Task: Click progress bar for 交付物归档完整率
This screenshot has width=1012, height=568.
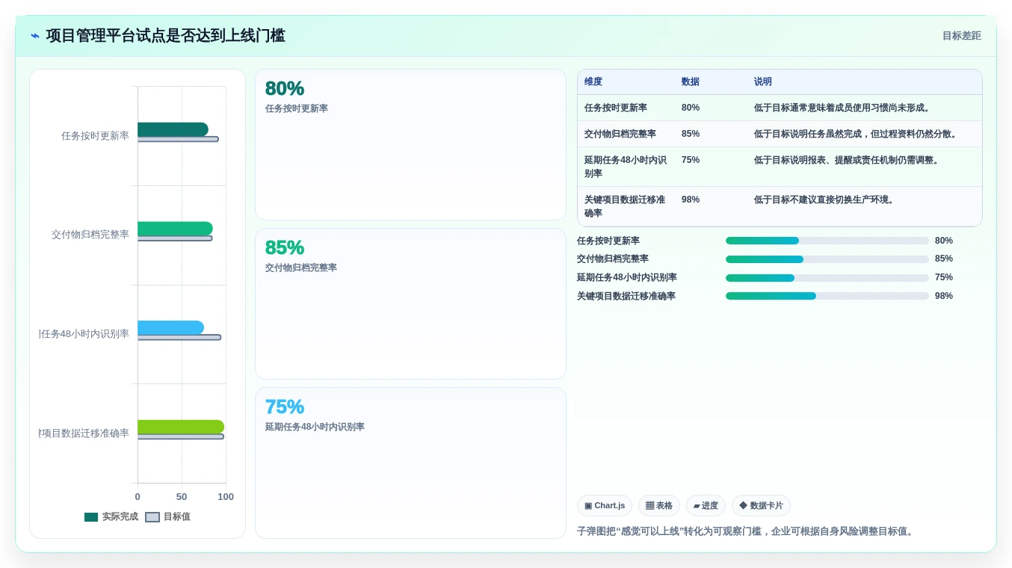Action: coord(827,259)
